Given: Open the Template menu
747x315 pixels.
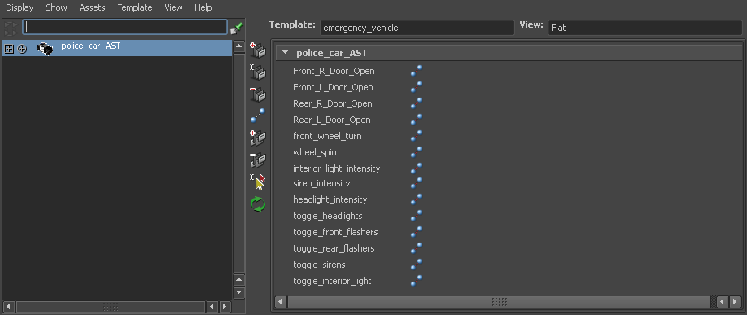Looking at the screenshot, I should [x=135, y=7].
